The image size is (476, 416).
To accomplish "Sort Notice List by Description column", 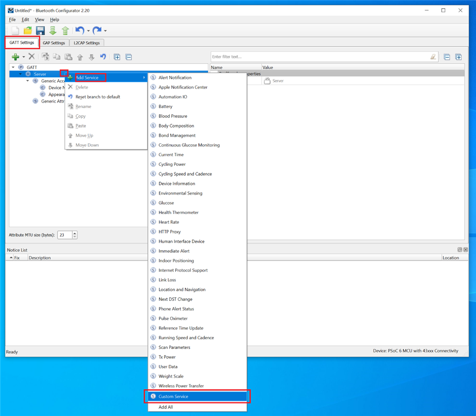I will 39,257.
